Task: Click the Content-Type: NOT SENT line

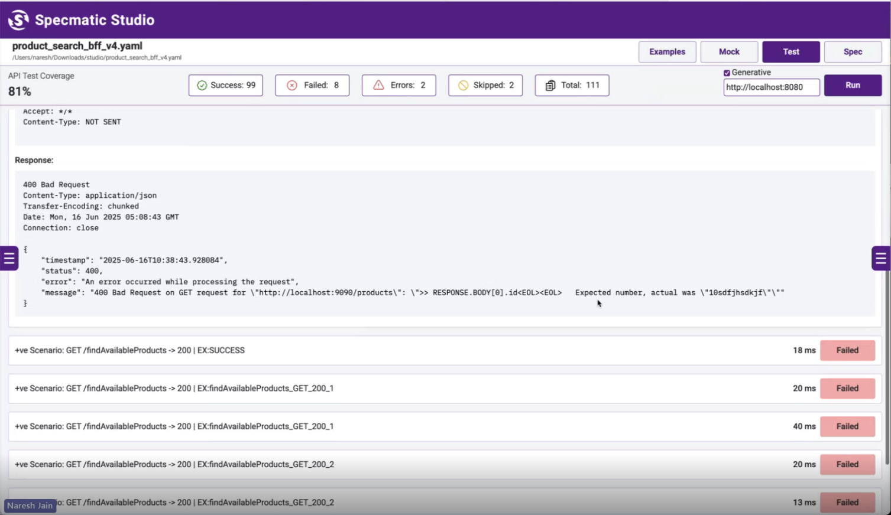Action: click(72, 122)
